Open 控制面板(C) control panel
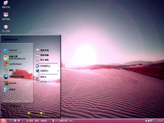 43,66
